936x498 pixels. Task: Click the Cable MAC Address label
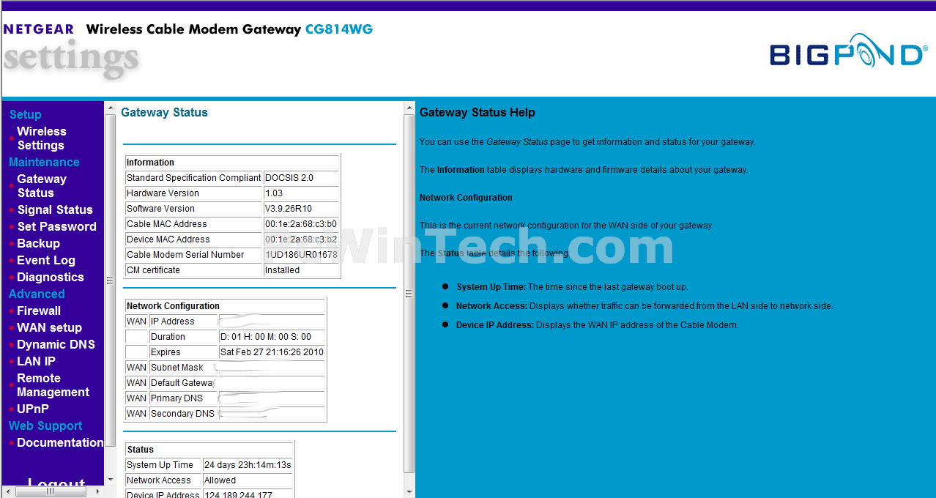[x=166, y=224]
